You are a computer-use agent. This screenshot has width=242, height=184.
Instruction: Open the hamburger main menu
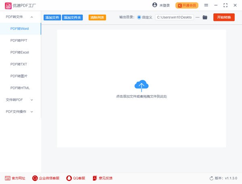pos(206,5)
